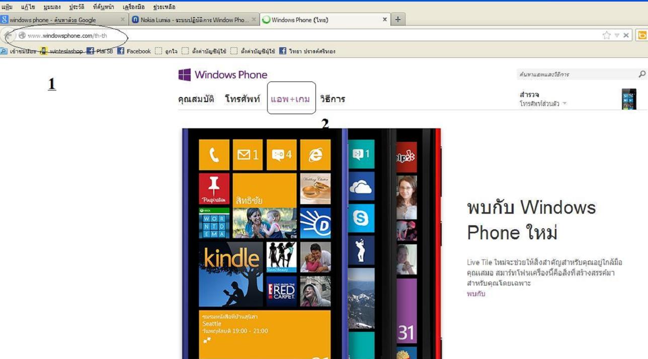Open the Facebook bookmark
This screenshot has width=648, height=359.
134,51
